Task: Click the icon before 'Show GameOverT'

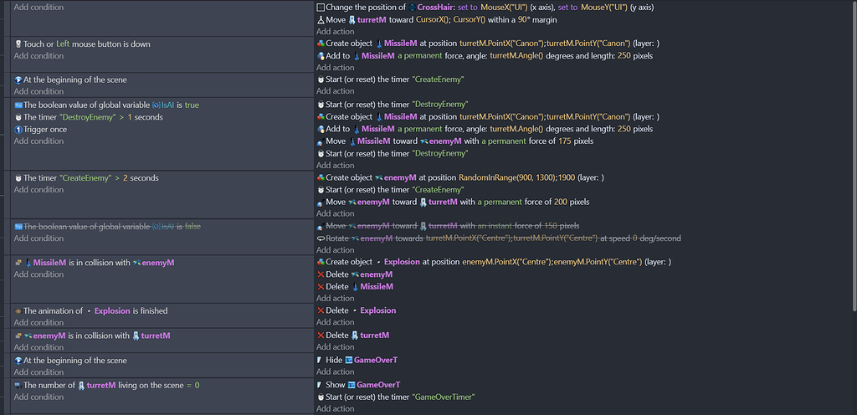Action: tap(319, 385)
